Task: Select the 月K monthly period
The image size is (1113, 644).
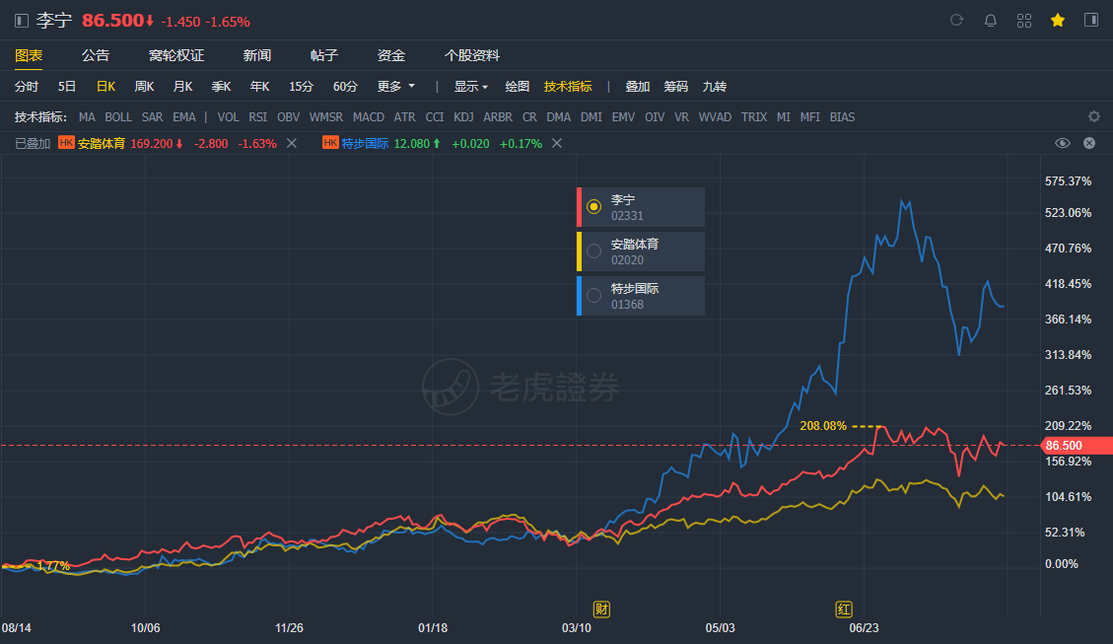Action: click(182, 87)
